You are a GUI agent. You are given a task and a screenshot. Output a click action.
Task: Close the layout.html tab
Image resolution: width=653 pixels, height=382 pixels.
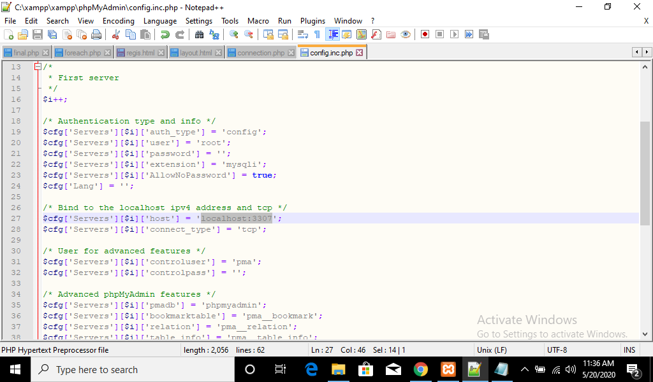[x=218, y=53]
